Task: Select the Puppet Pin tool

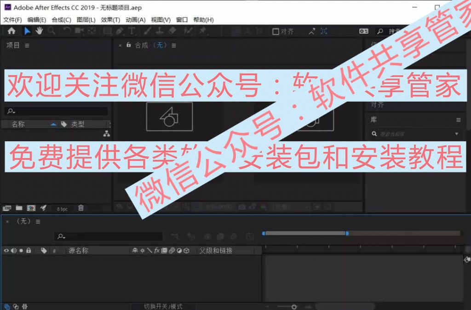Action: [203, 31]
